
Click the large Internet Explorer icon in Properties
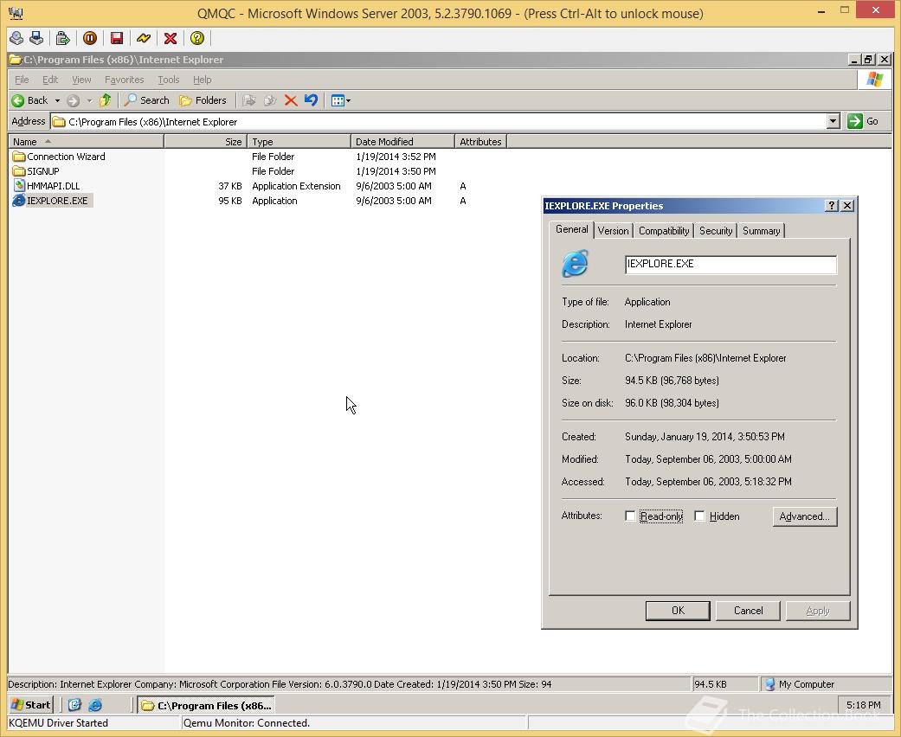tap(576, 264)
